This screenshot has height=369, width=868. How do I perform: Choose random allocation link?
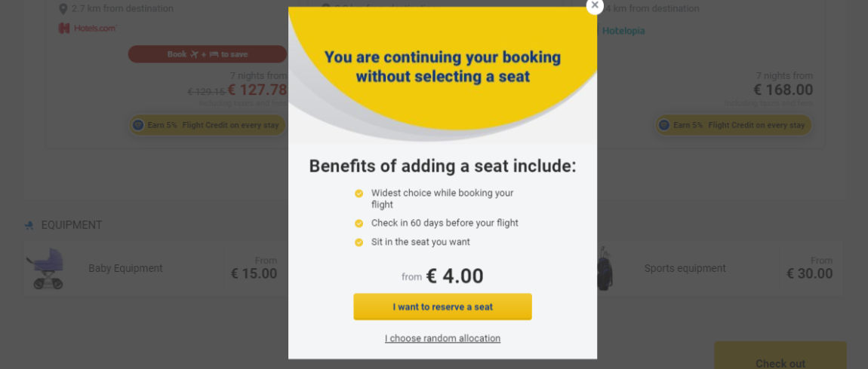click(442, 338)
